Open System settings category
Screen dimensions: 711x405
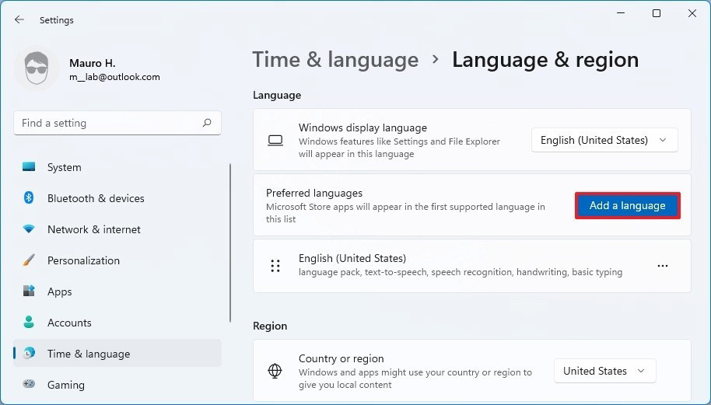[117, 167]
